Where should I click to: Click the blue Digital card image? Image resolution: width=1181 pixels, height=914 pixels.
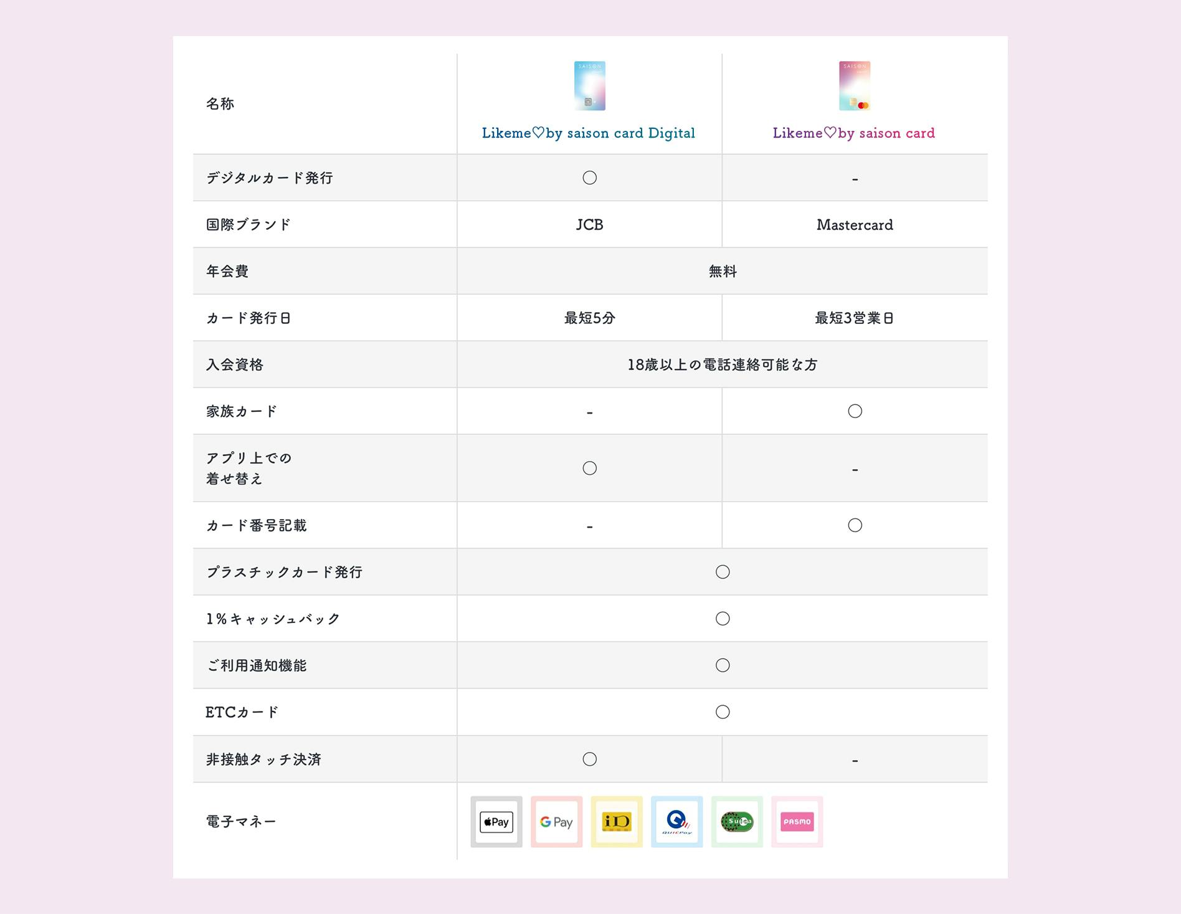point(589,86)
